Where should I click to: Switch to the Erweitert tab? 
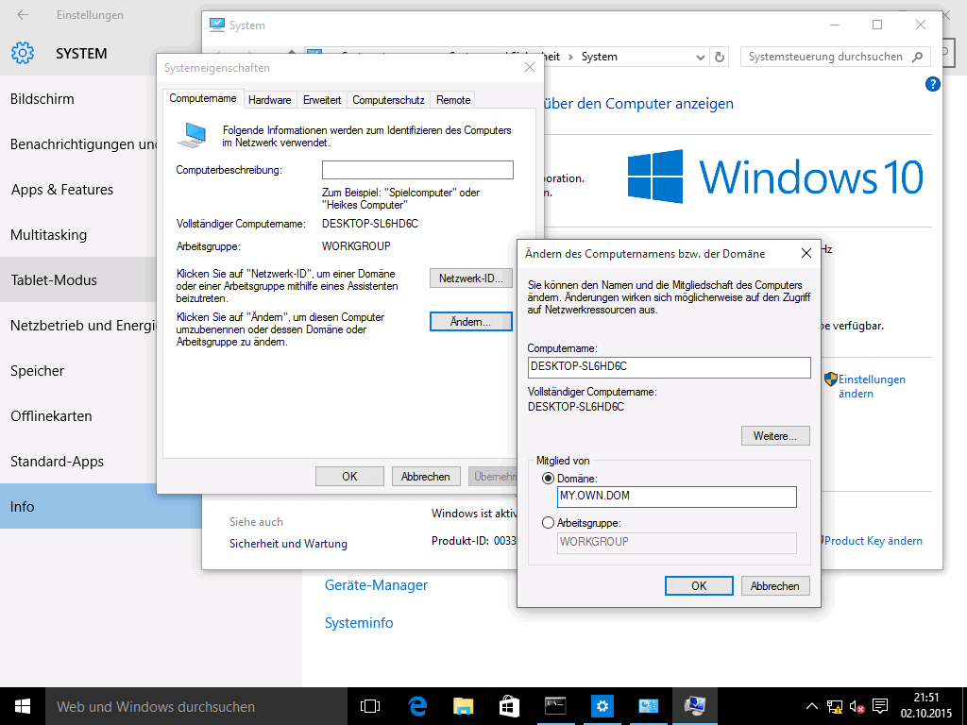(322, 100)
